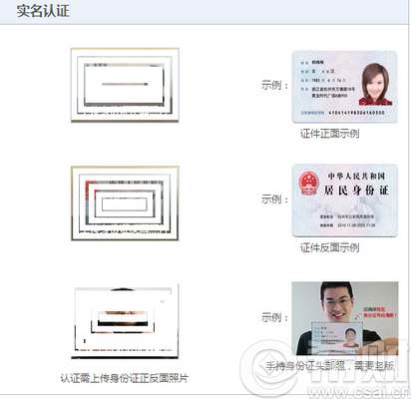Open the front ID card example image
This screenshot has height=399, width=411.
345,87
